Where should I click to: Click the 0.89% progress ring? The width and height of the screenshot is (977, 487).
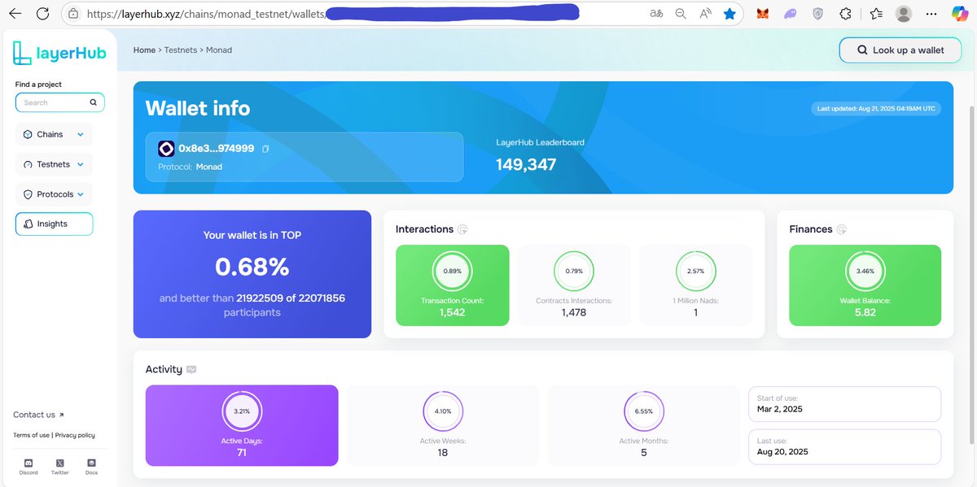pos(453,271)
